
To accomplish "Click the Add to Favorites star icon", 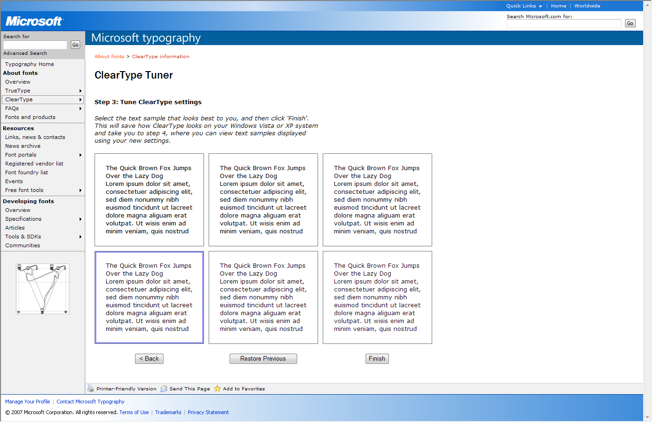I will (x=217, y=389).
